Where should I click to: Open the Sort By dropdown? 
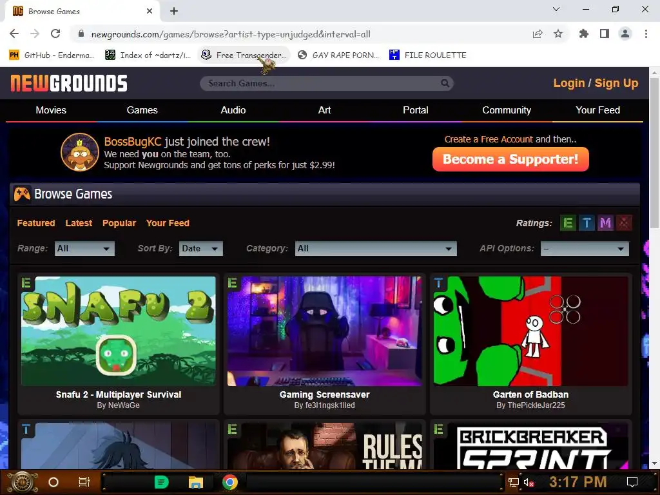pyautogui.click(x=201, y=248)
